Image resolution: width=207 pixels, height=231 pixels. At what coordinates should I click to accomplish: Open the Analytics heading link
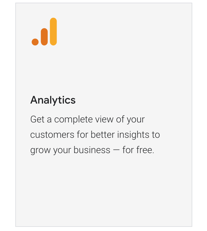point(53,100)
